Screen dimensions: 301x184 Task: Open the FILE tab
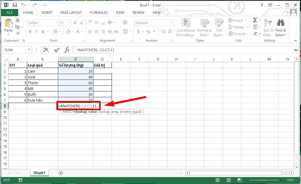click(10, 13)
